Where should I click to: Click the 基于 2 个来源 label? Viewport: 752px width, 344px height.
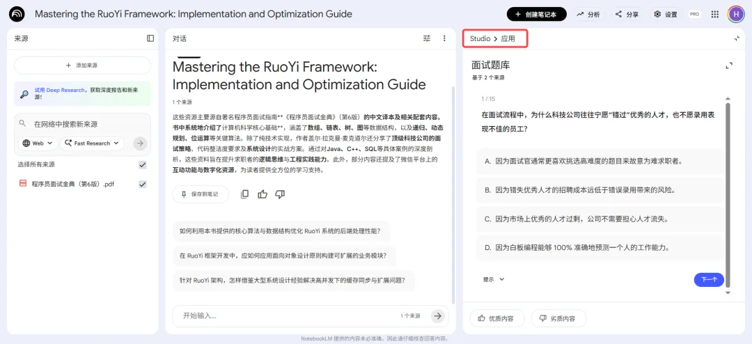point(487,77)
